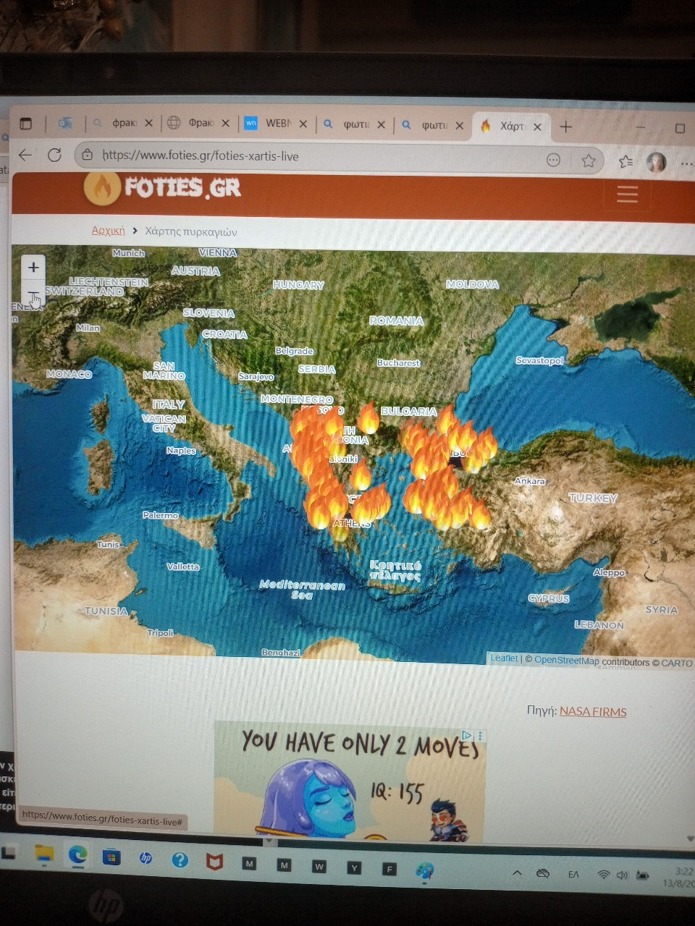Click the HUNGARY label on the map
This screenshot has height=926, width=695.
[298, 285]
